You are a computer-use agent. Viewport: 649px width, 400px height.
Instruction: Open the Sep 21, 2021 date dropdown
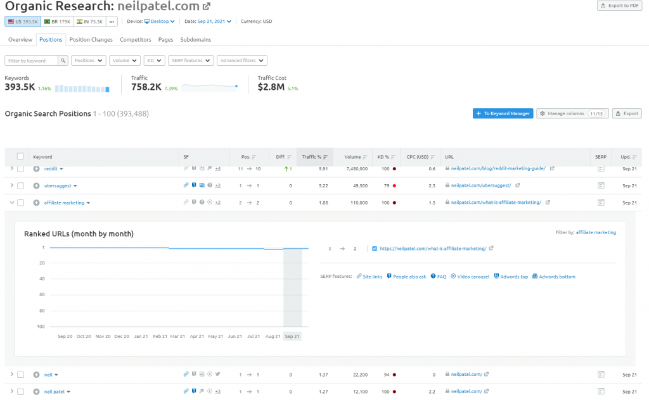pos(214,22)
